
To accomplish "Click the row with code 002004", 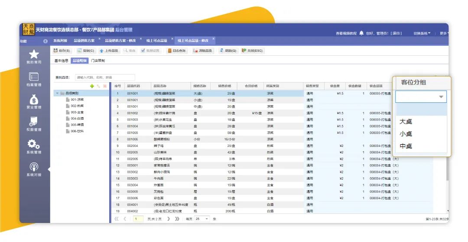I will (x=272, y=146).
